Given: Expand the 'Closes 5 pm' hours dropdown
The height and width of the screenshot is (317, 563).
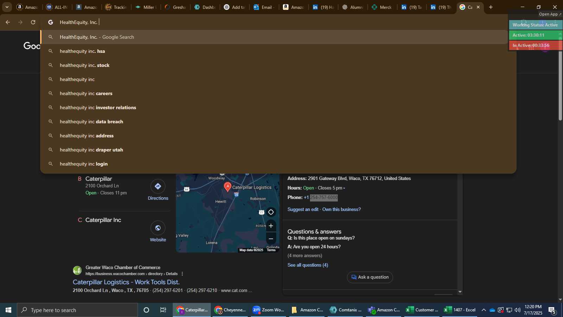Looking at the screenshot, I should tap(331, 188).
